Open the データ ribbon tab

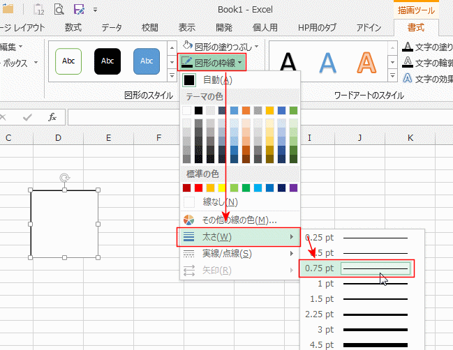pos(112,28)
